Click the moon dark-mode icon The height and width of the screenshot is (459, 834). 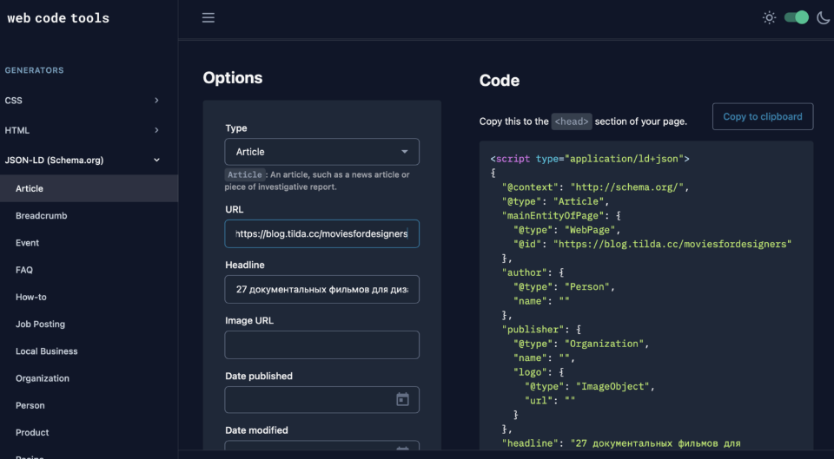click(x=823, y=17)
